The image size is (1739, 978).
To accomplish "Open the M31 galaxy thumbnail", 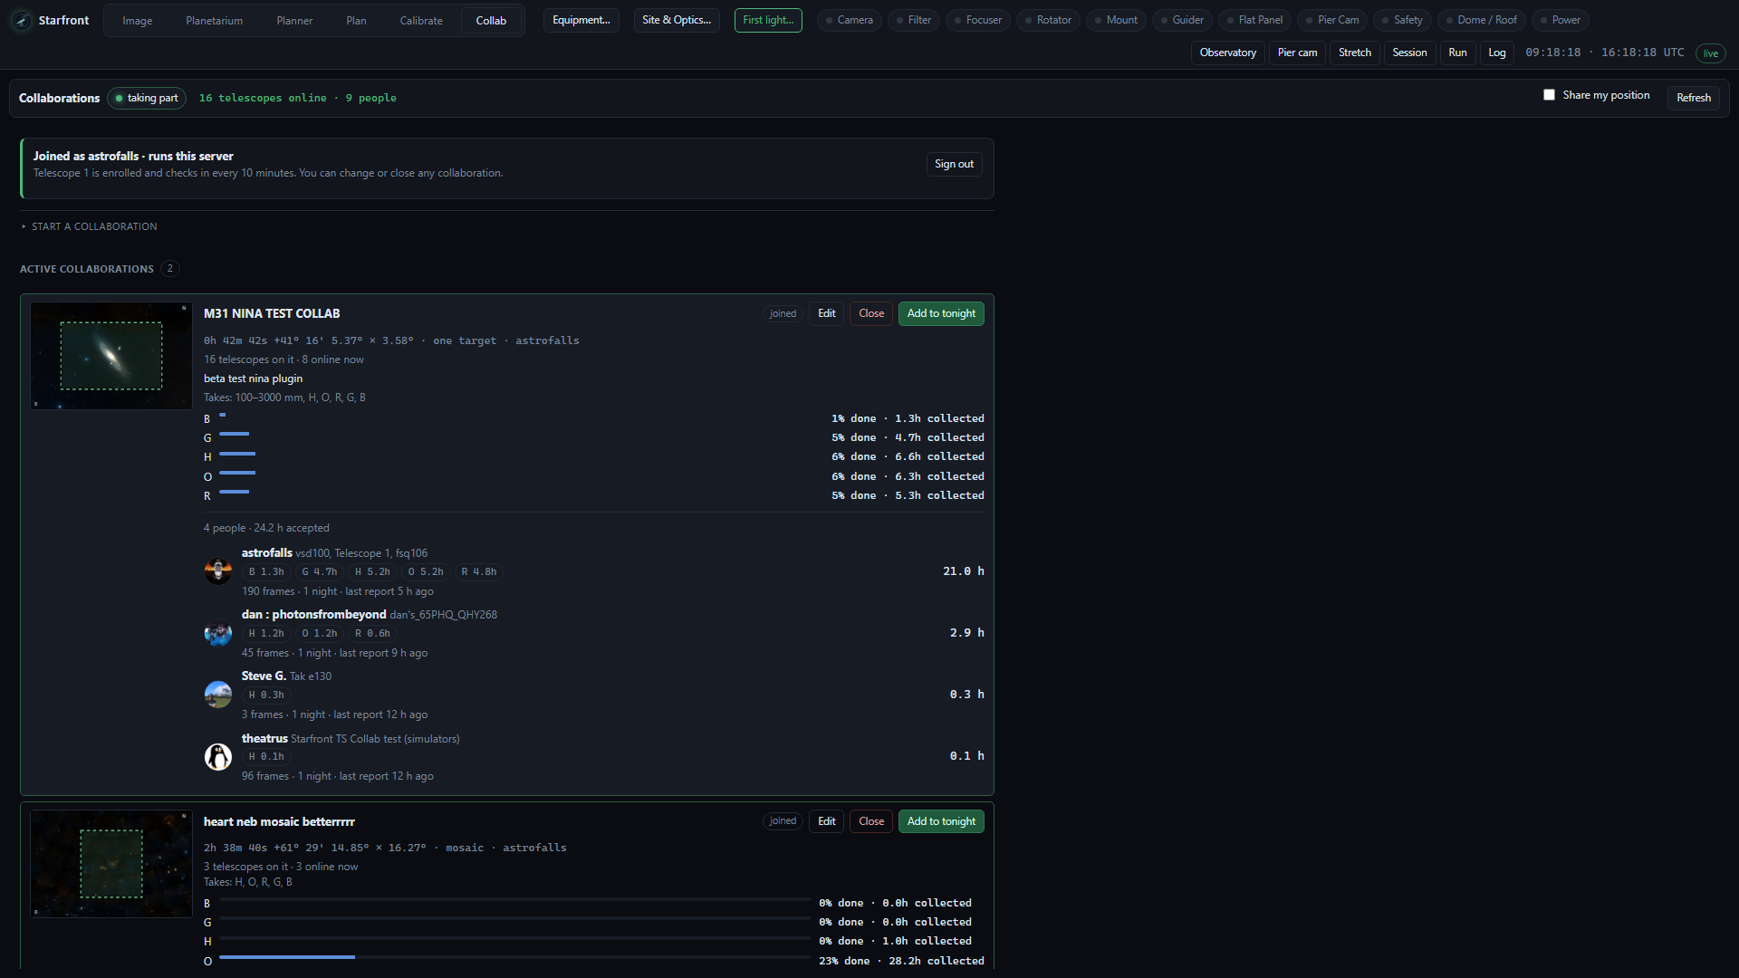I will [111, 356].
